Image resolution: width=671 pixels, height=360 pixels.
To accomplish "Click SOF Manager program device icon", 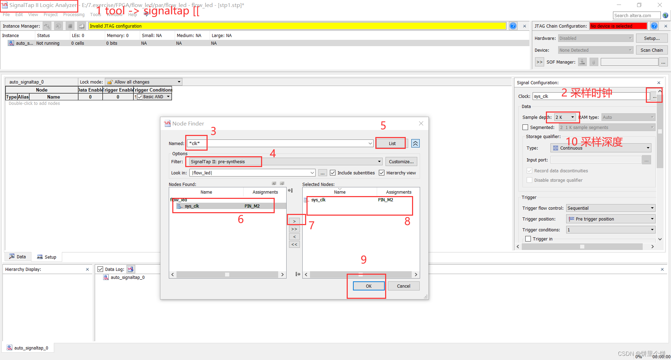I will tap(582, 62).
